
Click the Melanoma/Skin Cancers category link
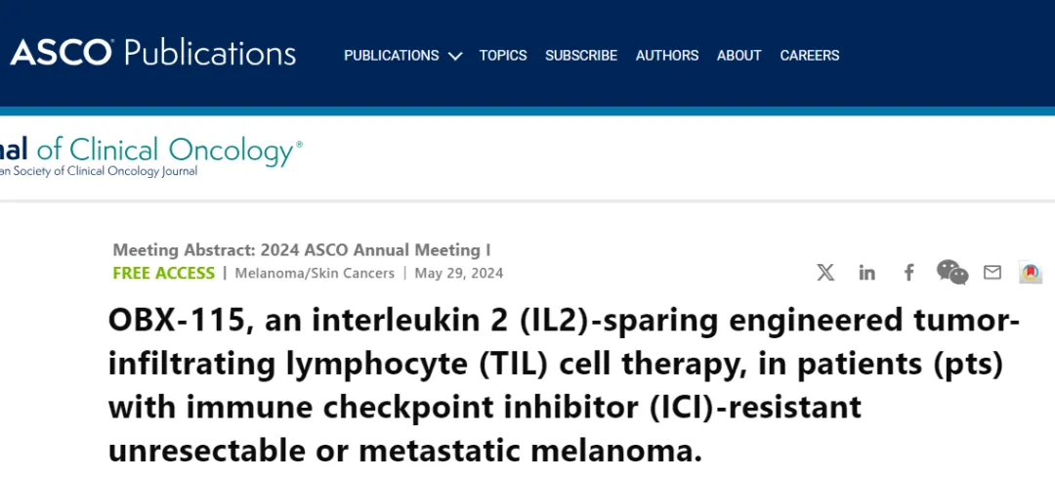(x=315, y=274)
